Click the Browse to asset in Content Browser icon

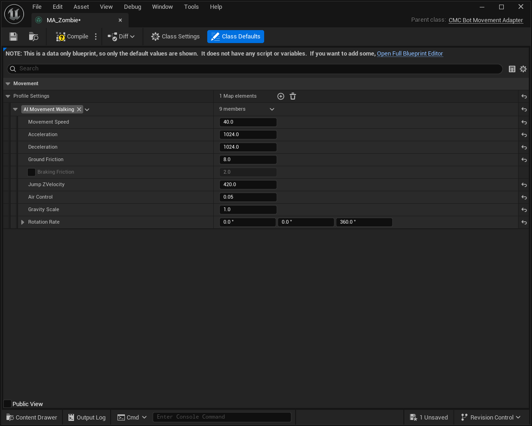(x=34, y=37)
